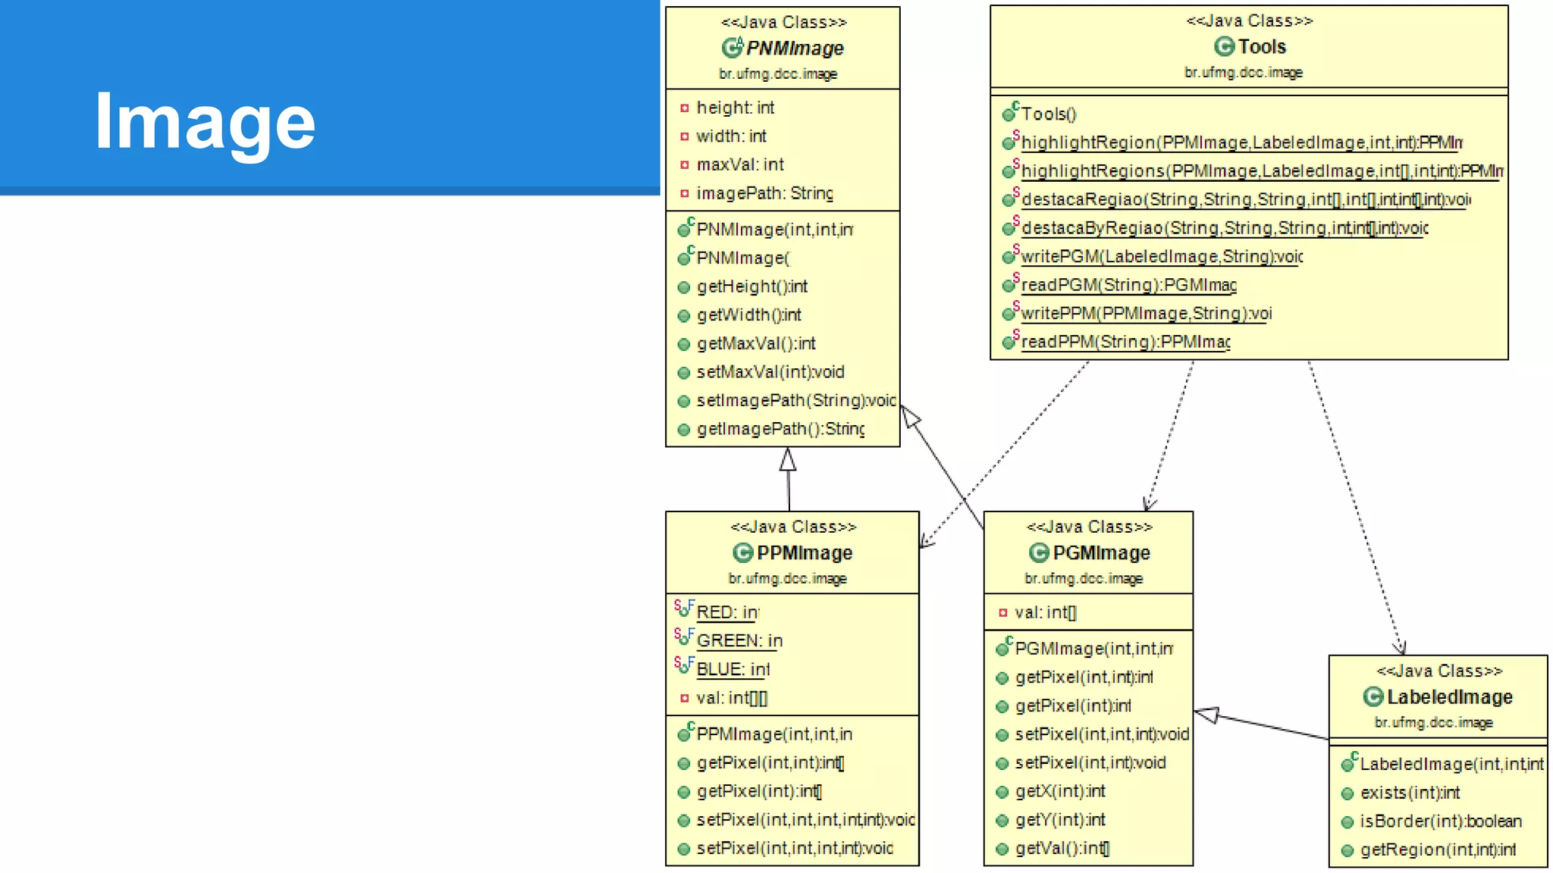Click the private field icon beside imagePath

point(685,193)
